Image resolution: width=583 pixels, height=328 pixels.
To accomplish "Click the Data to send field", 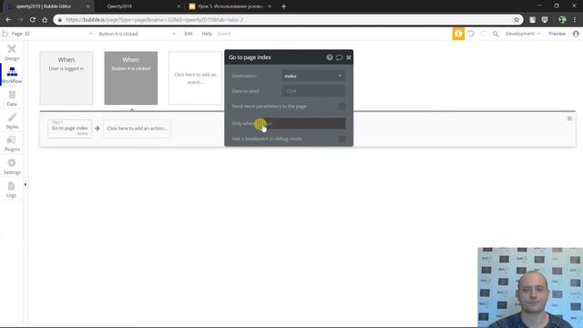I will coord(313,91).
